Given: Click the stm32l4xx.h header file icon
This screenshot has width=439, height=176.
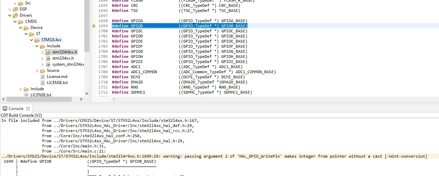Looking at the screenshot, I should [x=48, y=58].
